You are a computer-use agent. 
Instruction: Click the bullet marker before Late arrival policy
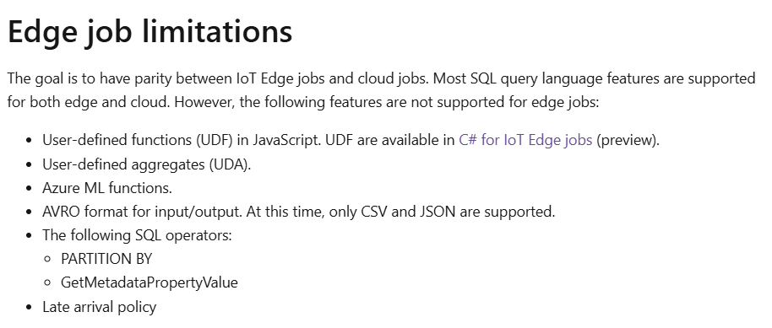click(x=29, y=308)
